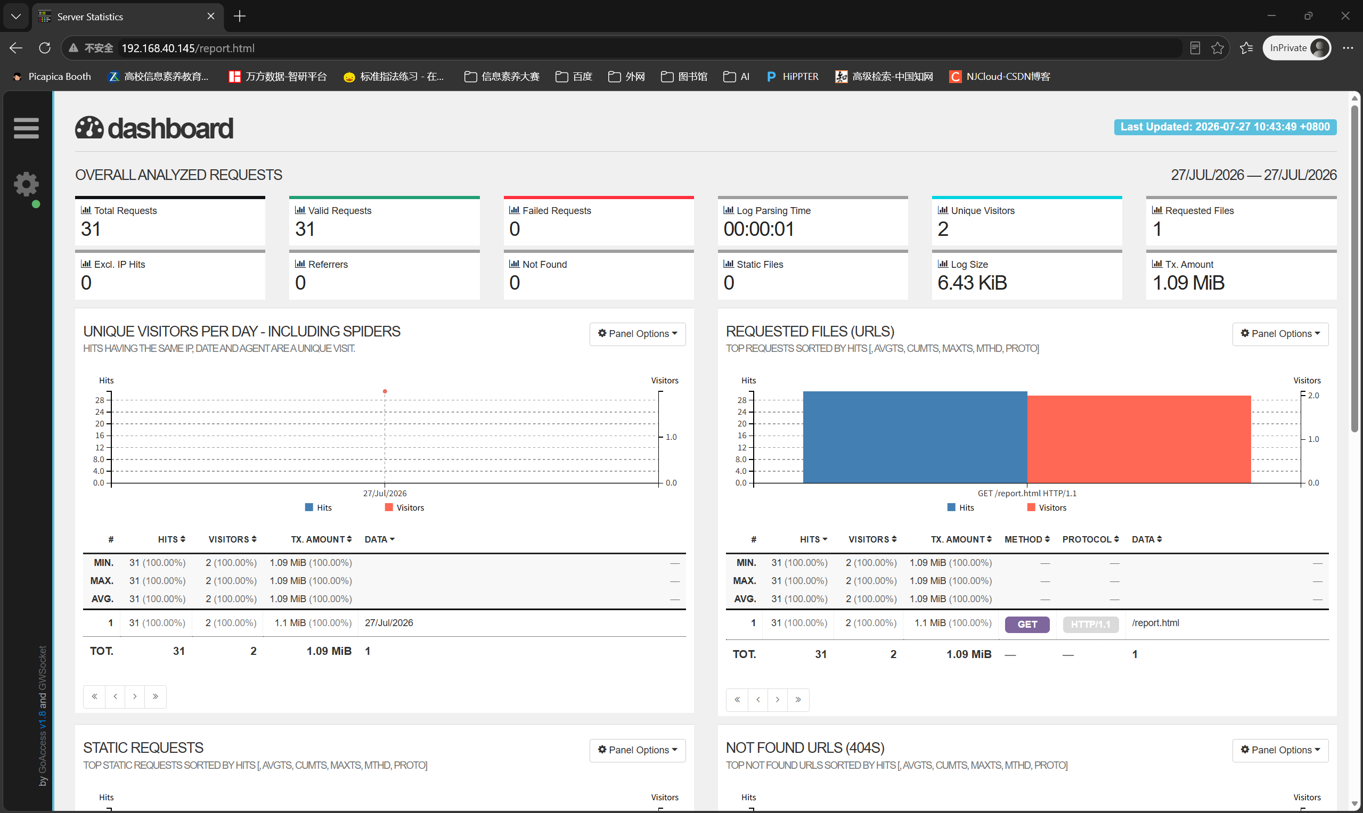This screenshot has width=1363, height=813.
Task: Sort Requested Files table by VISITORS
Action: pos(872,540)
